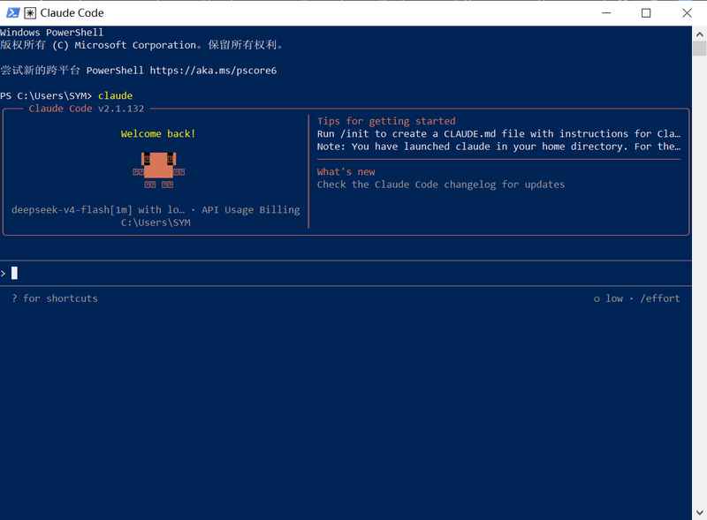Click the '? for shortcuts' hint

(x=55, y=298)
